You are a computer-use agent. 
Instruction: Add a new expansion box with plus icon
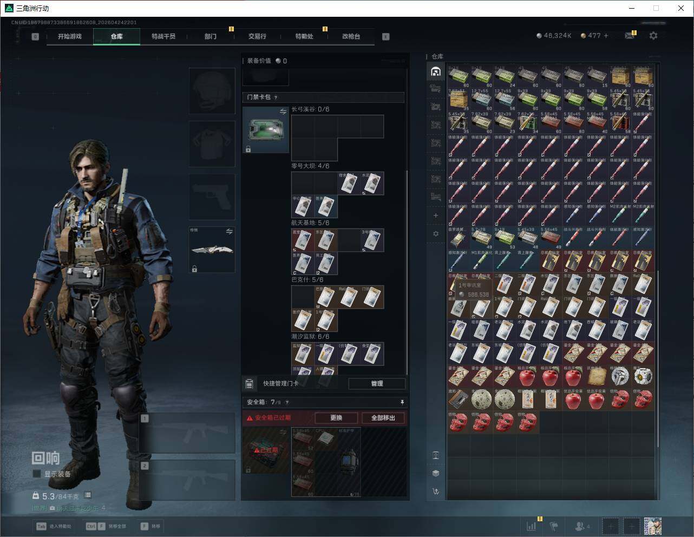[x=436, y=215]
